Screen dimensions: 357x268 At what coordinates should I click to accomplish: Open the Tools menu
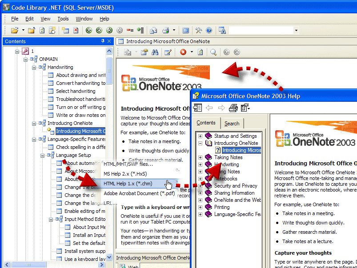[63, 19]
